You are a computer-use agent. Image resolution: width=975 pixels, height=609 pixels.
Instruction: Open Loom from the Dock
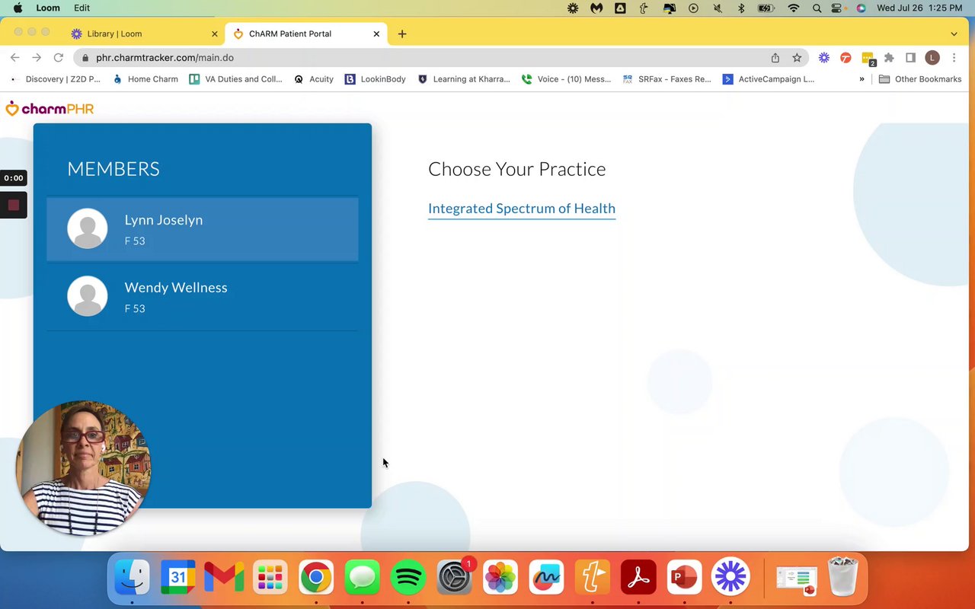[730, 578]
